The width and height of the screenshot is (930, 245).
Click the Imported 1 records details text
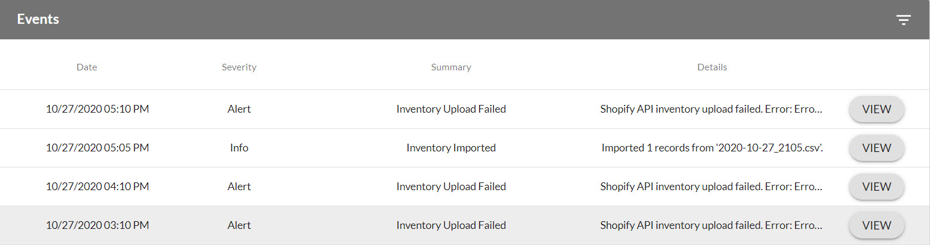tap(712, 148)
